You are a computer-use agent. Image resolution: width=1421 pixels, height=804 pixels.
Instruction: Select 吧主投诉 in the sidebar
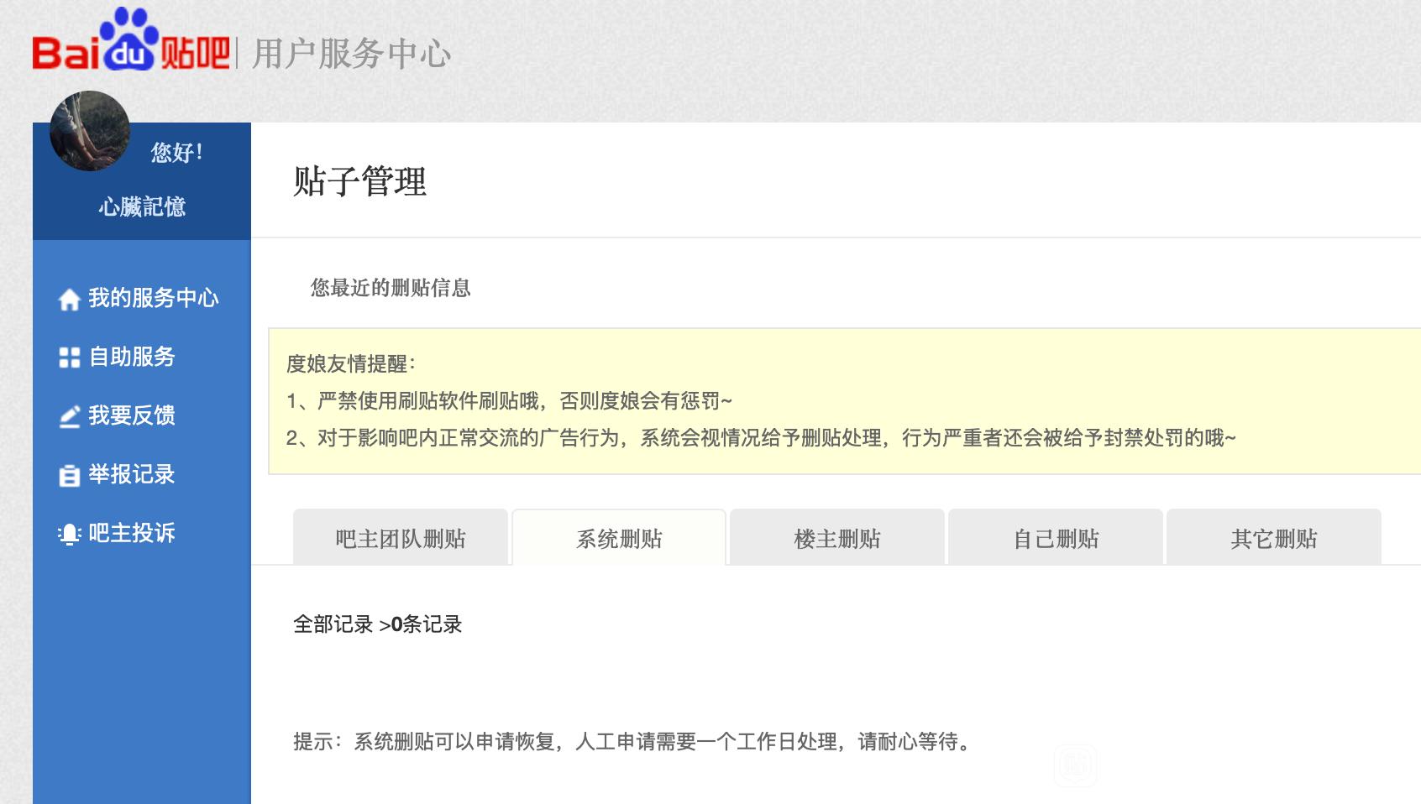[x=132, y=533]
